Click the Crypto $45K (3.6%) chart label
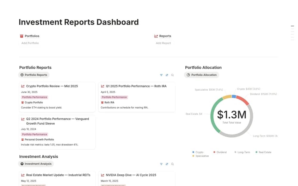The image size is (298, 186). (x=249, y=89)
